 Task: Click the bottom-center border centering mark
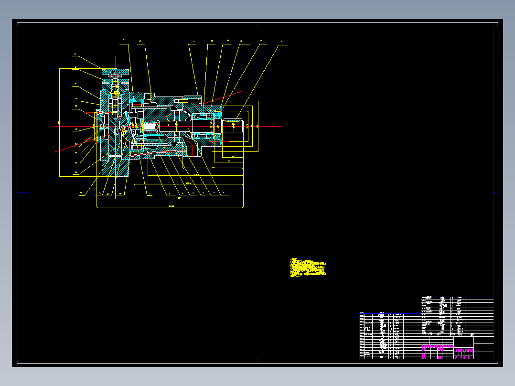click(x=257, y=360)
